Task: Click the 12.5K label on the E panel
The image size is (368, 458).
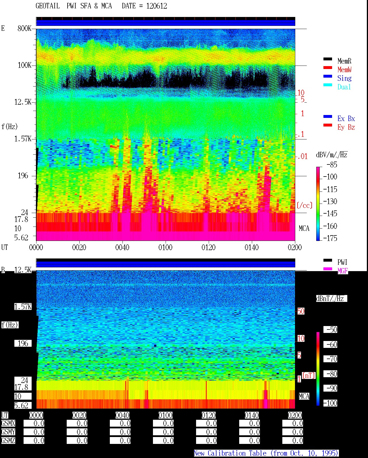Action: click(23, 102)
